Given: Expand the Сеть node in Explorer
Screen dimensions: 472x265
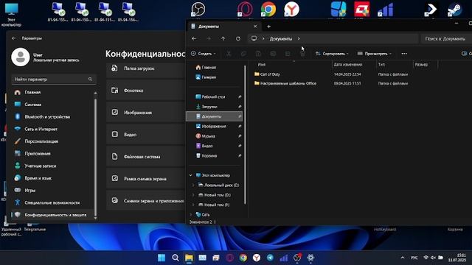Looking at the screenshot, I should (190, 214).
